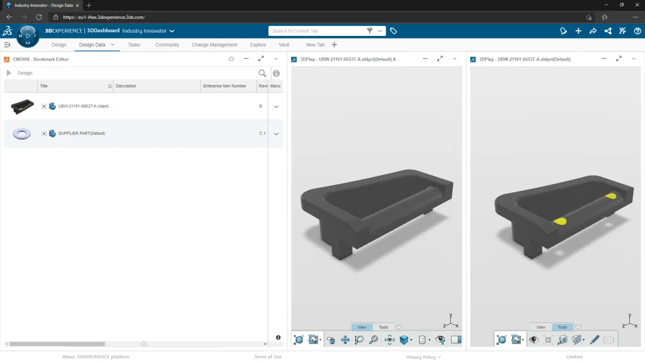Image resolution: width=645 pixels, height=363 pixels.
Task: Toggle hide/show eye in right 3DPlay toolbar
Action: point(534,340)
